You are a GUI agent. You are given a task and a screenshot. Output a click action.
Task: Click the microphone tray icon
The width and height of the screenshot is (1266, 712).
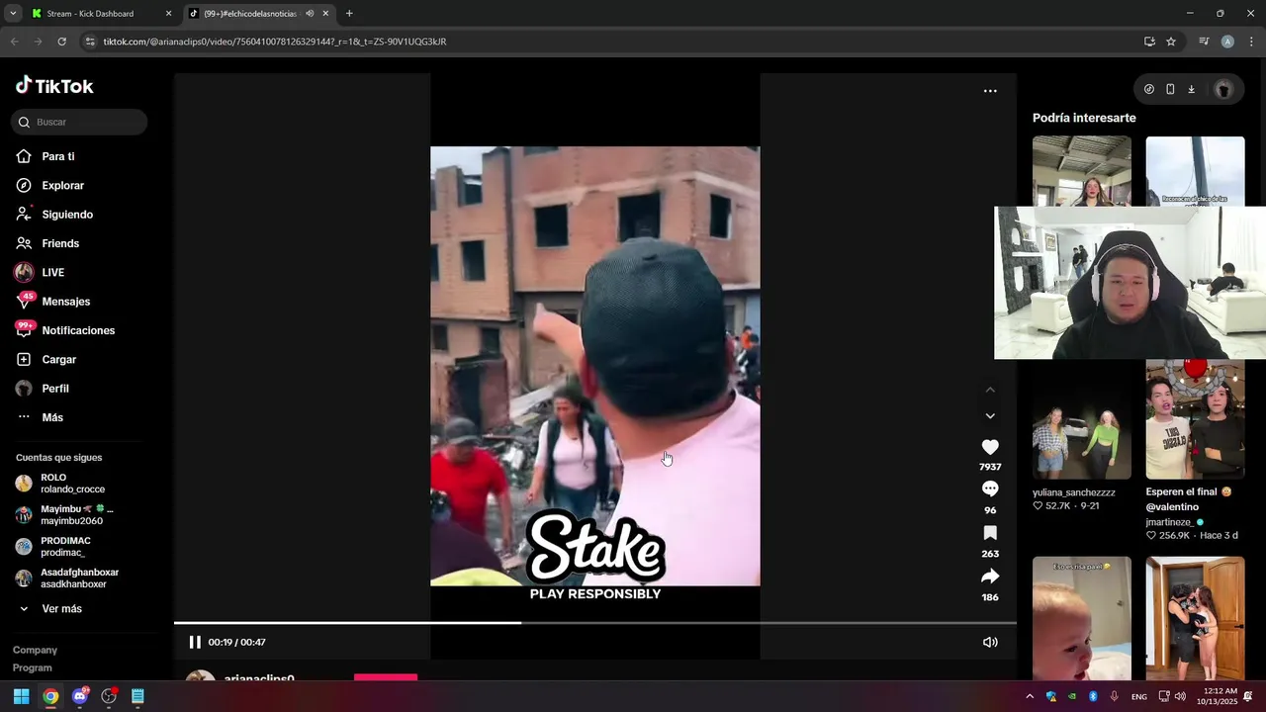(1115, 696)
